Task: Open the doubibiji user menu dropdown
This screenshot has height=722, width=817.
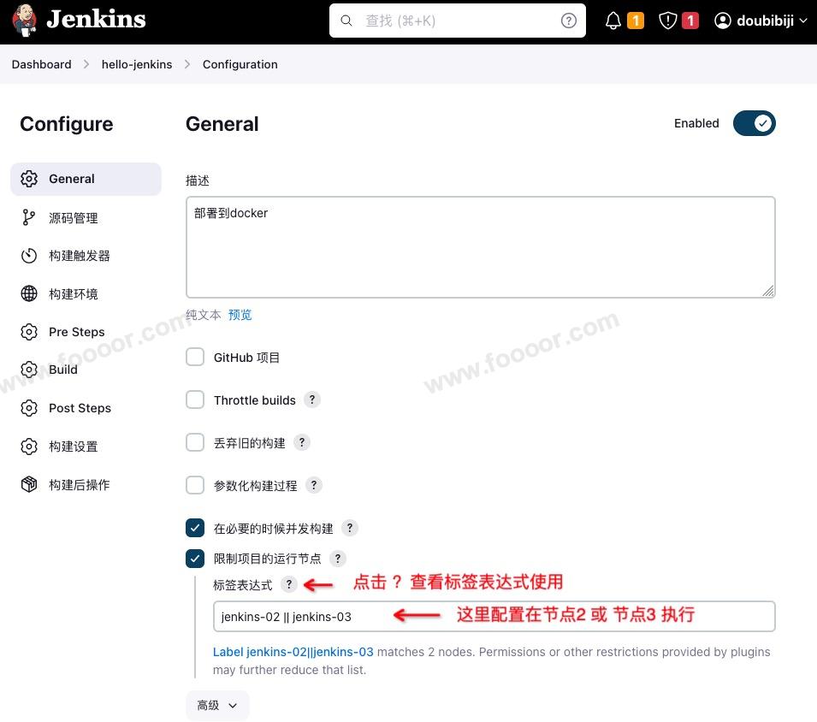Action: (x=761, y=21)
